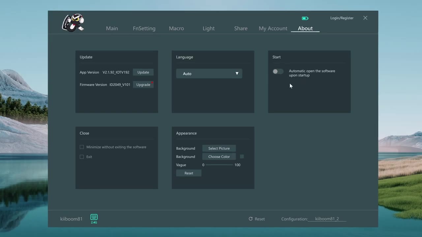Open the Share tab

click(241, 28)
